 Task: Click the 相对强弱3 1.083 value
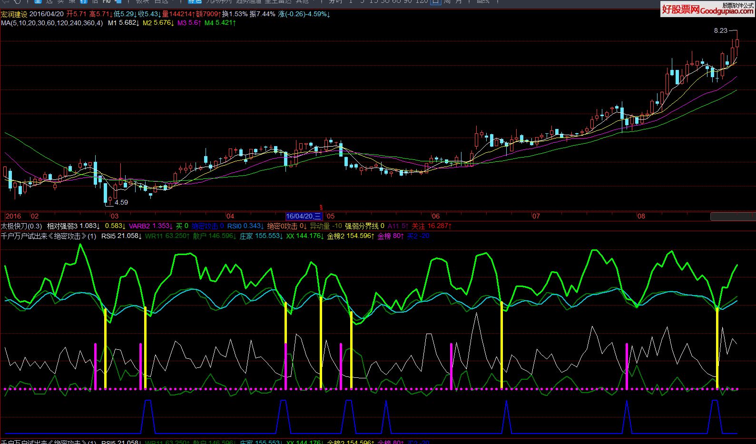[73, 226]
